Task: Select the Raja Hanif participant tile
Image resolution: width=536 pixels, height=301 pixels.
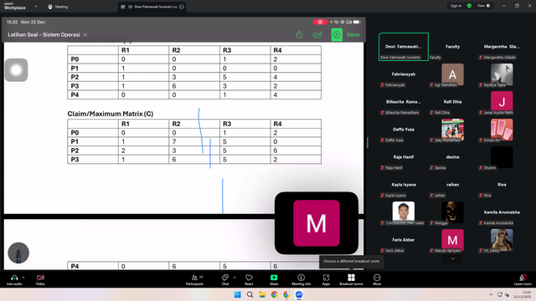Action: tap(404, 157)
